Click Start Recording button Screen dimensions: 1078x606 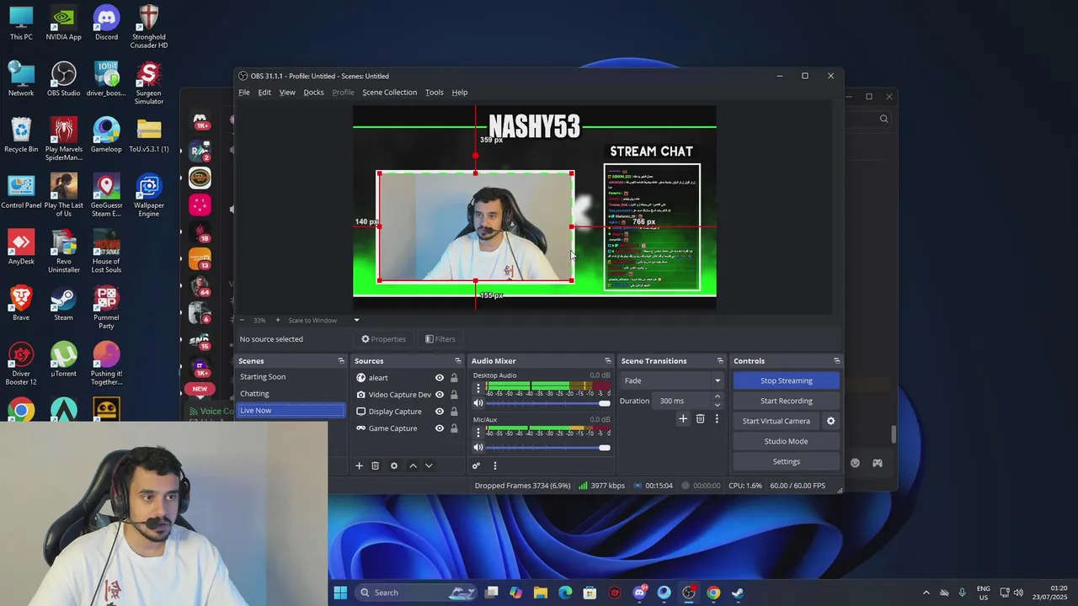tap(787, 401)
